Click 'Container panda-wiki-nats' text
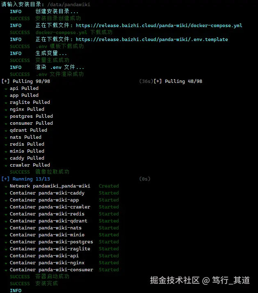Viewport: 258px width, 293px height. pos(46,228)
